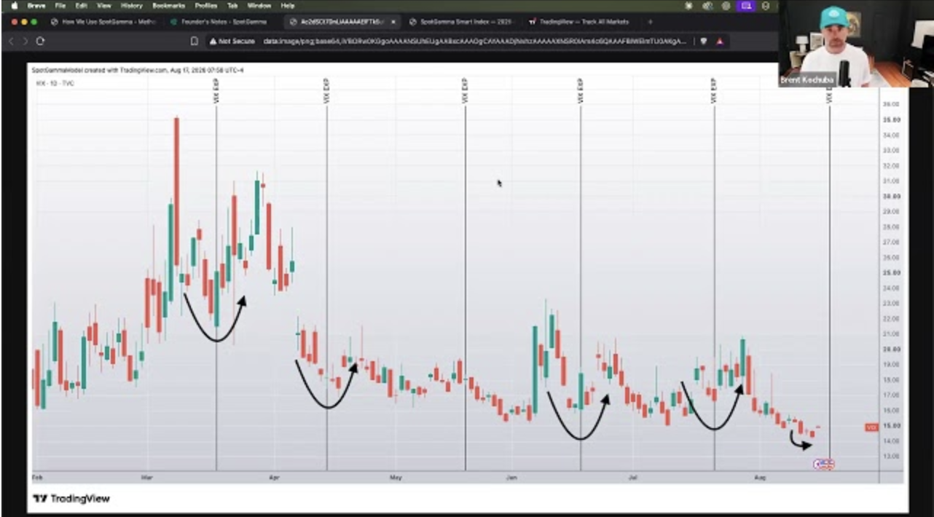Click the Apr label on time axis
Viewport: 934px width, 517px height.
[274, 478]
